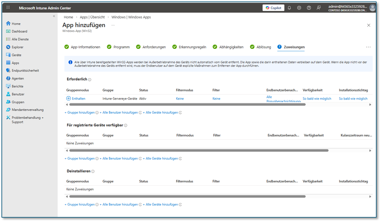Add group under Deinstallieren
Viewport: 381px width, 222px height.
pyautogui.click(x=79, y=205)
